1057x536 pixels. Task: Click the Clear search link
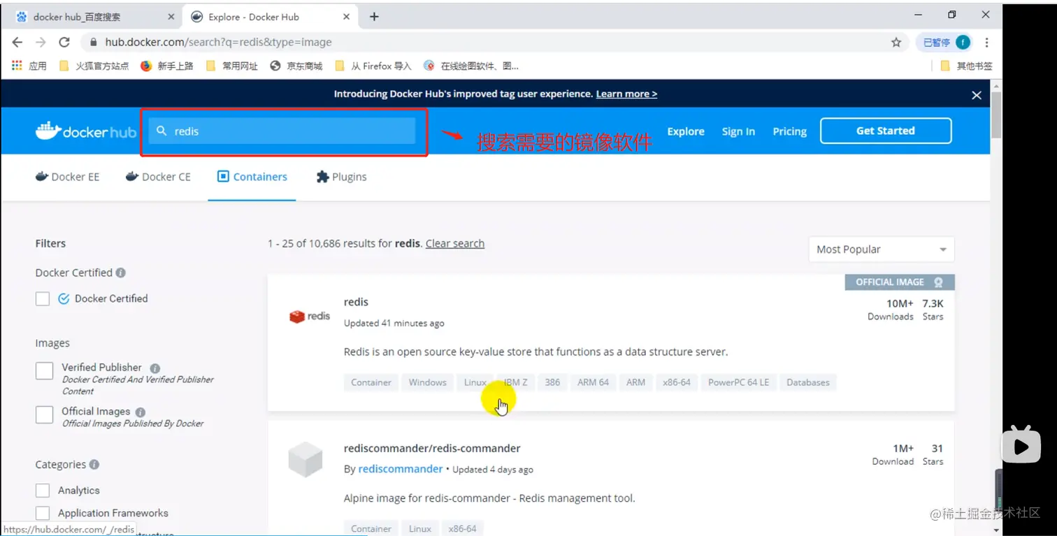pyautogui.click(x=455, y=243)
